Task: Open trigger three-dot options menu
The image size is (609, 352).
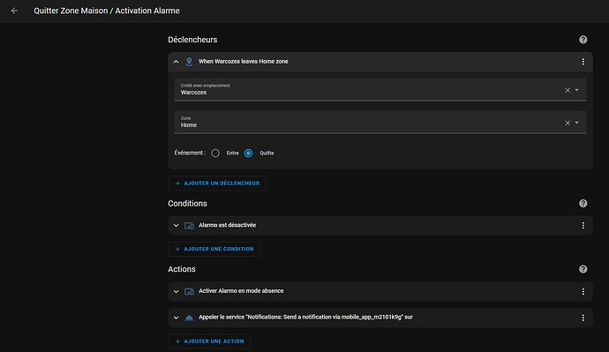Action: (583, 62)
